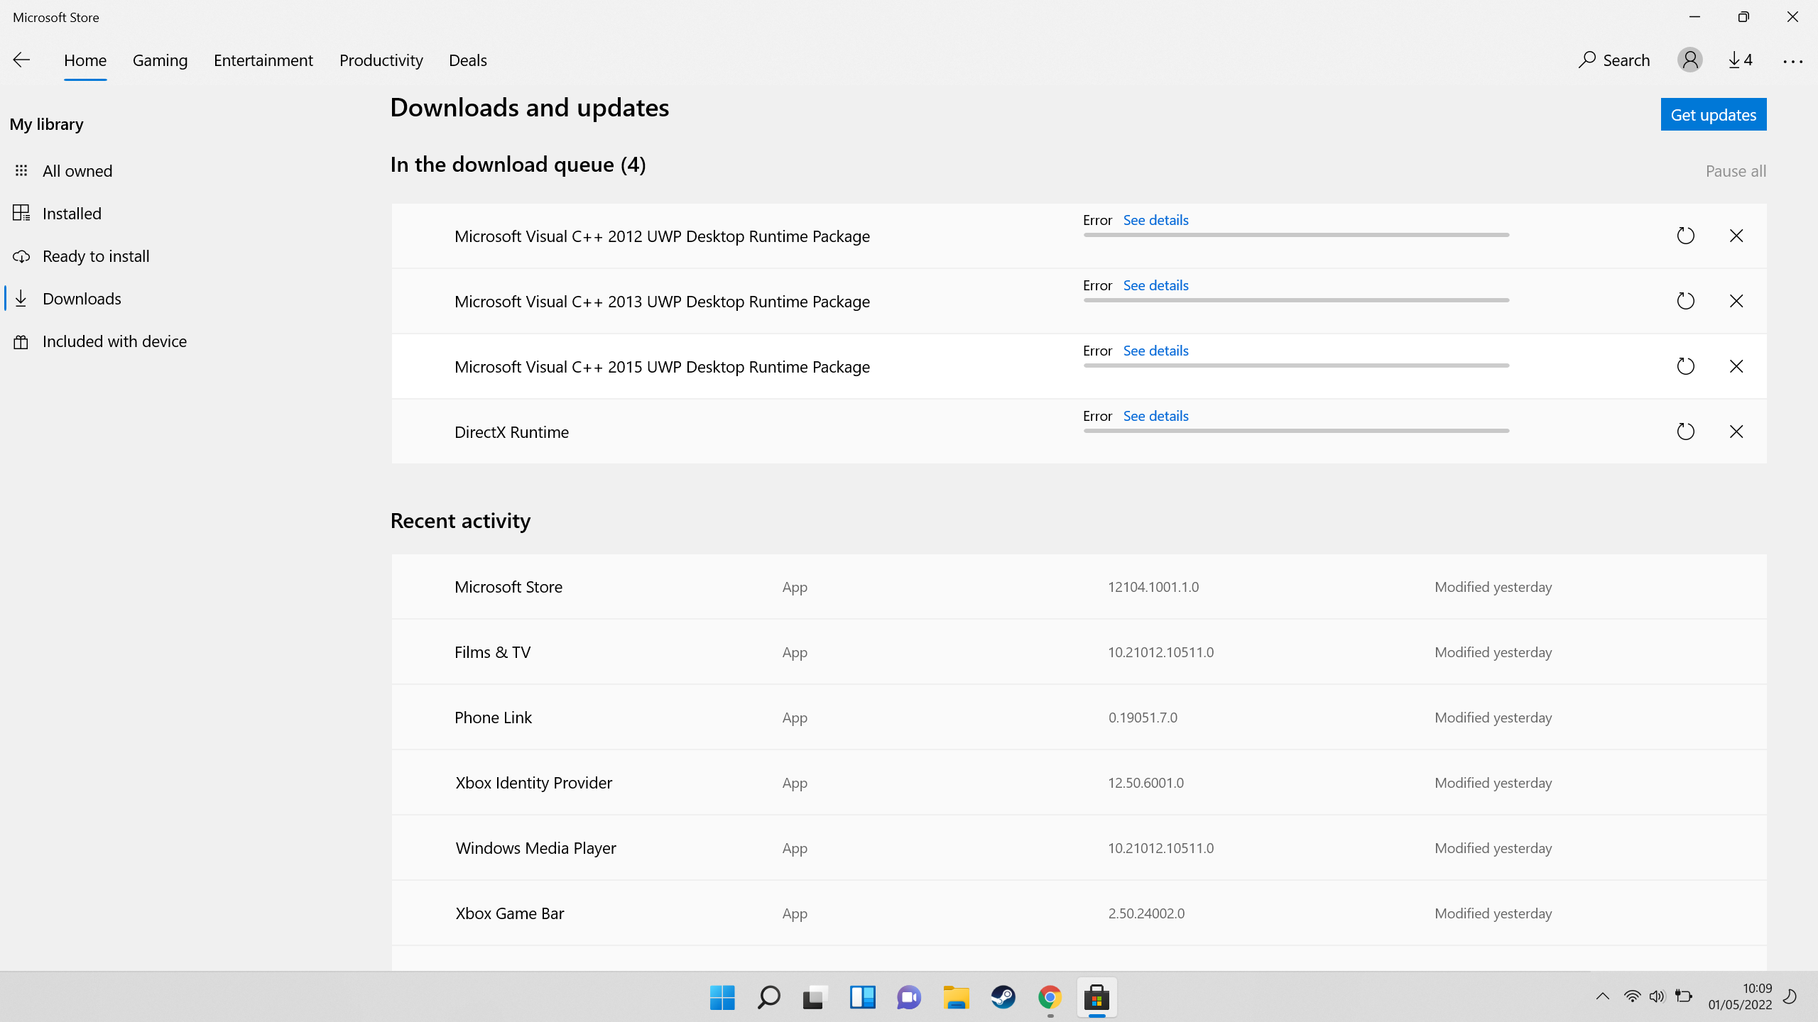This screenshot has width=1818, height=1022.
Task: Show hidden system tray icons
Action: point(1602,996)
